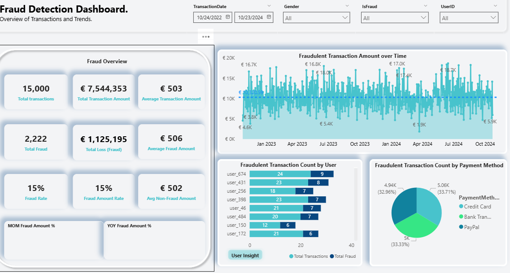Open the IsFraud dropdown set to All

[395, 18]
